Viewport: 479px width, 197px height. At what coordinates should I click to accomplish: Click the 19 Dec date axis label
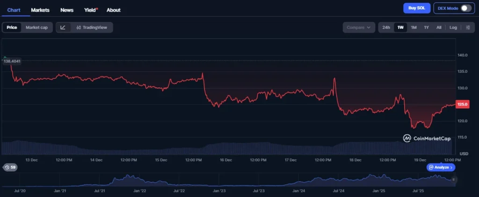420,160
